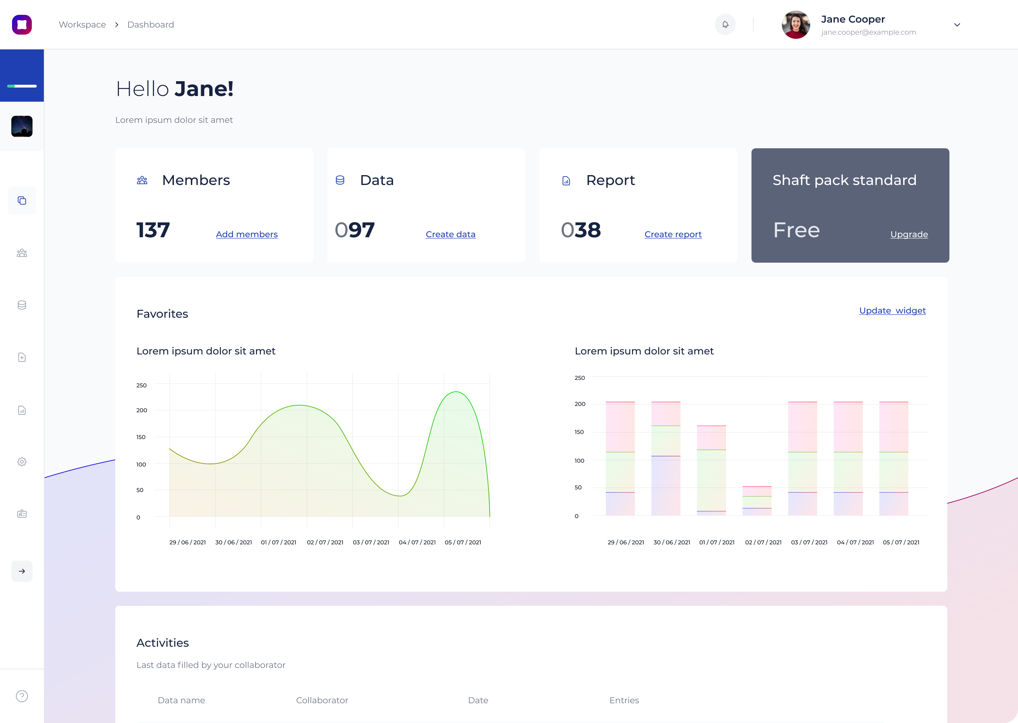Image resolution: width=1018 pixels, height=723 pixels.
Task: Open the settings gear in sidebar
Action: coord(22,462)
